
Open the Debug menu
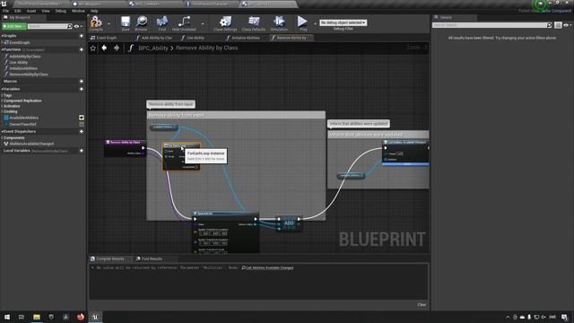tap(61, 11)
